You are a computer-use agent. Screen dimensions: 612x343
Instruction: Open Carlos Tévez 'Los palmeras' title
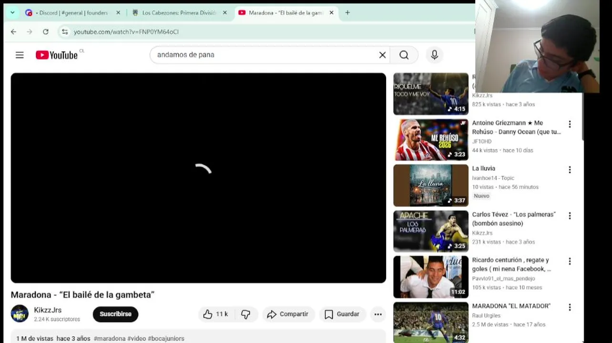(x=514, y=219)
